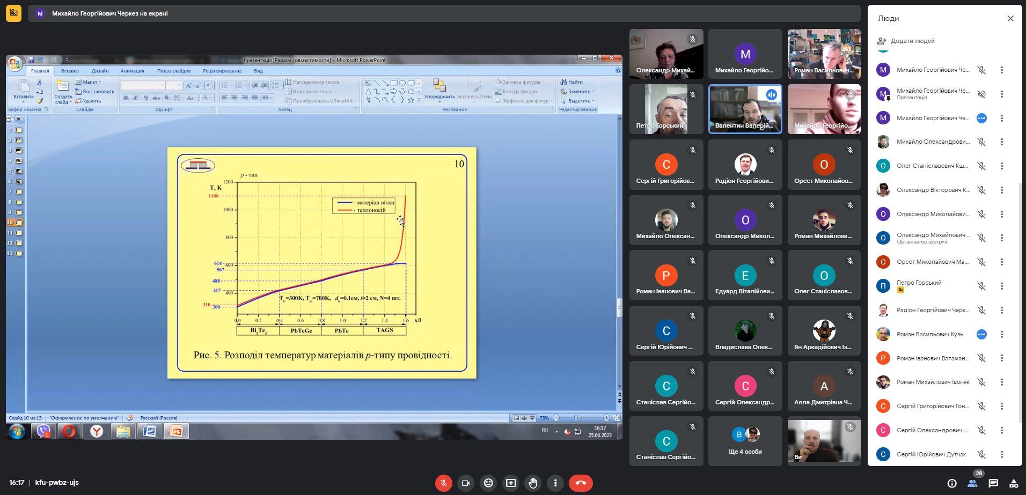The height and width of the screenshot is (495, 1026).
Task: Open options menu for Роман Васильович Кузь
Action: point(1002,334)
